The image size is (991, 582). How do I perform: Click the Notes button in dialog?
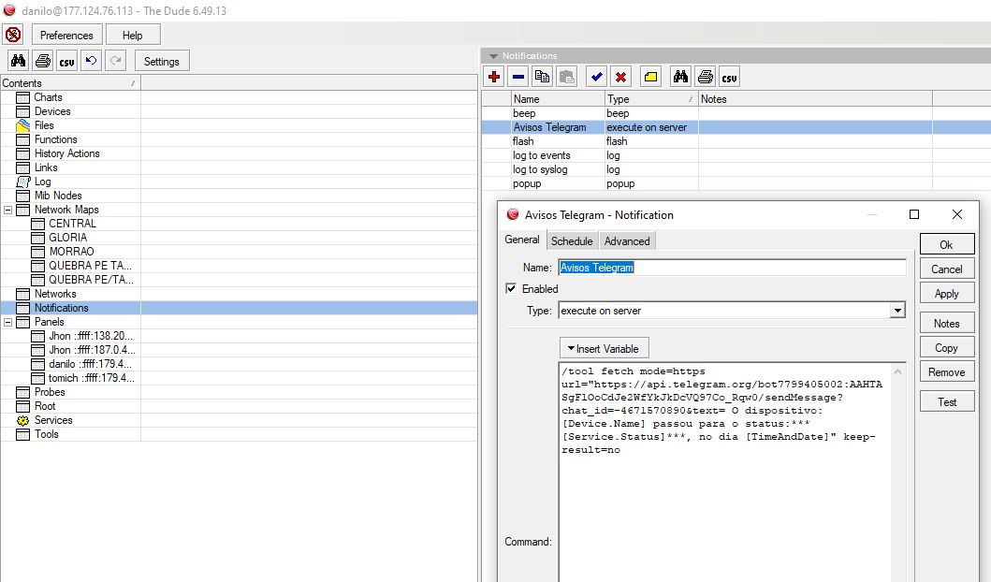[947, 323]
